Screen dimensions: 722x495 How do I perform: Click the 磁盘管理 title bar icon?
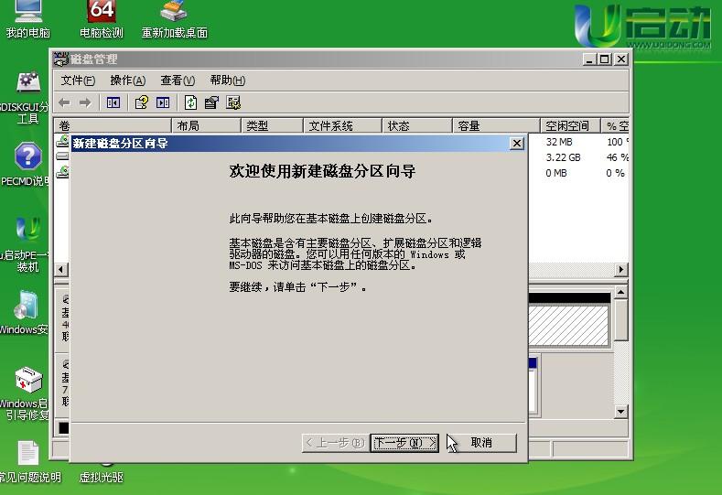[x=60, y=59]
